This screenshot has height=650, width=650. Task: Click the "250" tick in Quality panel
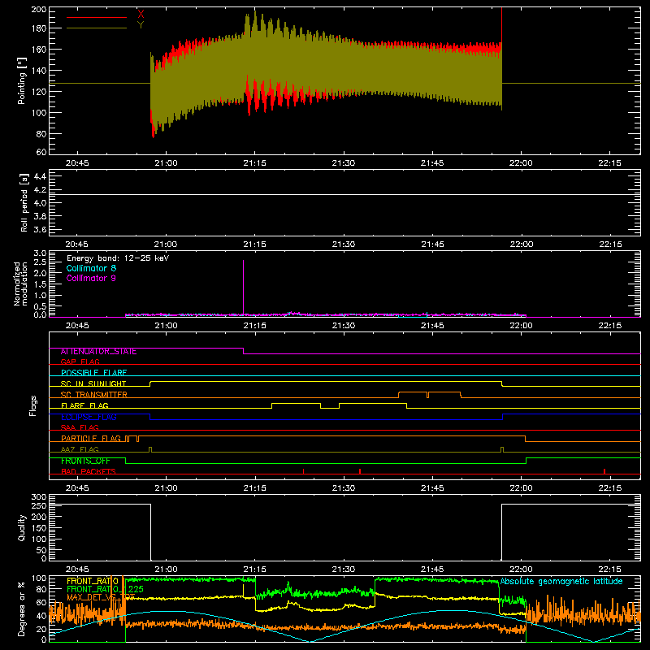click(39, 506)
